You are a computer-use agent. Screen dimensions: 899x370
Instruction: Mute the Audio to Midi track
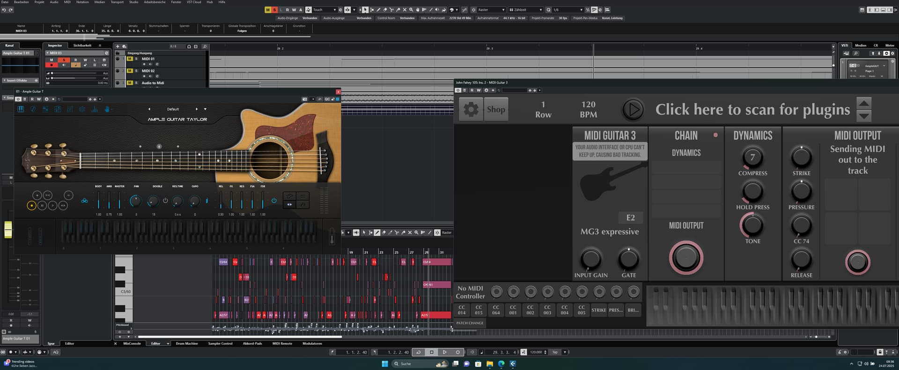click(130, 83)
